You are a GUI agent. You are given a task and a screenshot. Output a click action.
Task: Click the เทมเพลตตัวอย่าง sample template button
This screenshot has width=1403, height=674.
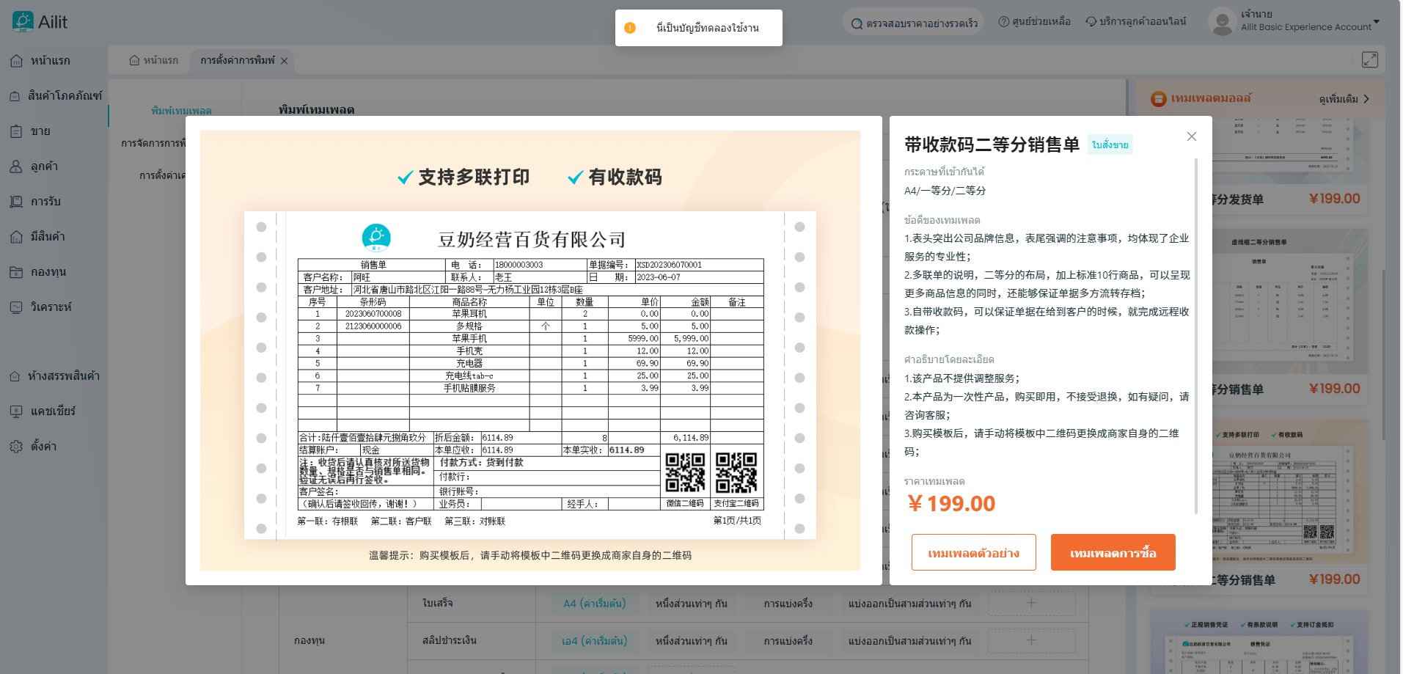click(973, 552)
